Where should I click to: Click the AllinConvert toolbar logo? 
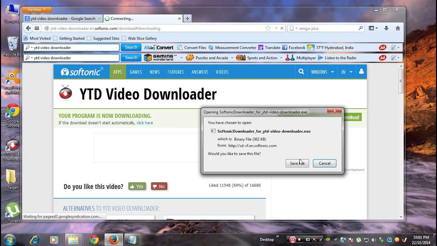(158, 47)
